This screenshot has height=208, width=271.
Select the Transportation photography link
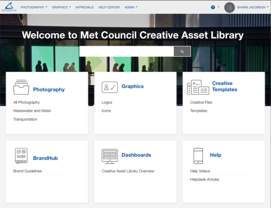point(25,119)
